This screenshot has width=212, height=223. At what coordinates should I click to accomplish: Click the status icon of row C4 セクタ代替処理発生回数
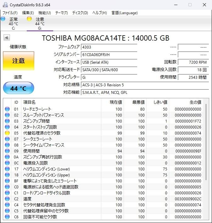click(7, 205)
